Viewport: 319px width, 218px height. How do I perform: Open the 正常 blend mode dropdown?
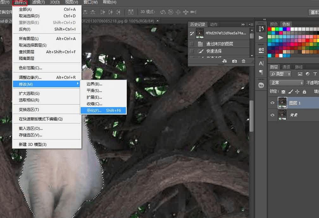(286, 83)
